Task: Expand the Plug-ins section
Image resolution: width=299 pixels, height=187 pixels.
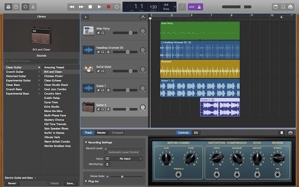Action: pyautogui.click(x=86, y=181)
